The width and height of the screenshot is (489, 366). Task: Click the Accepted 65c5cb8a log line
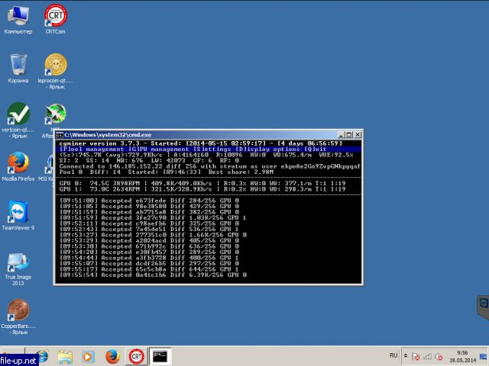click(150, 269)
